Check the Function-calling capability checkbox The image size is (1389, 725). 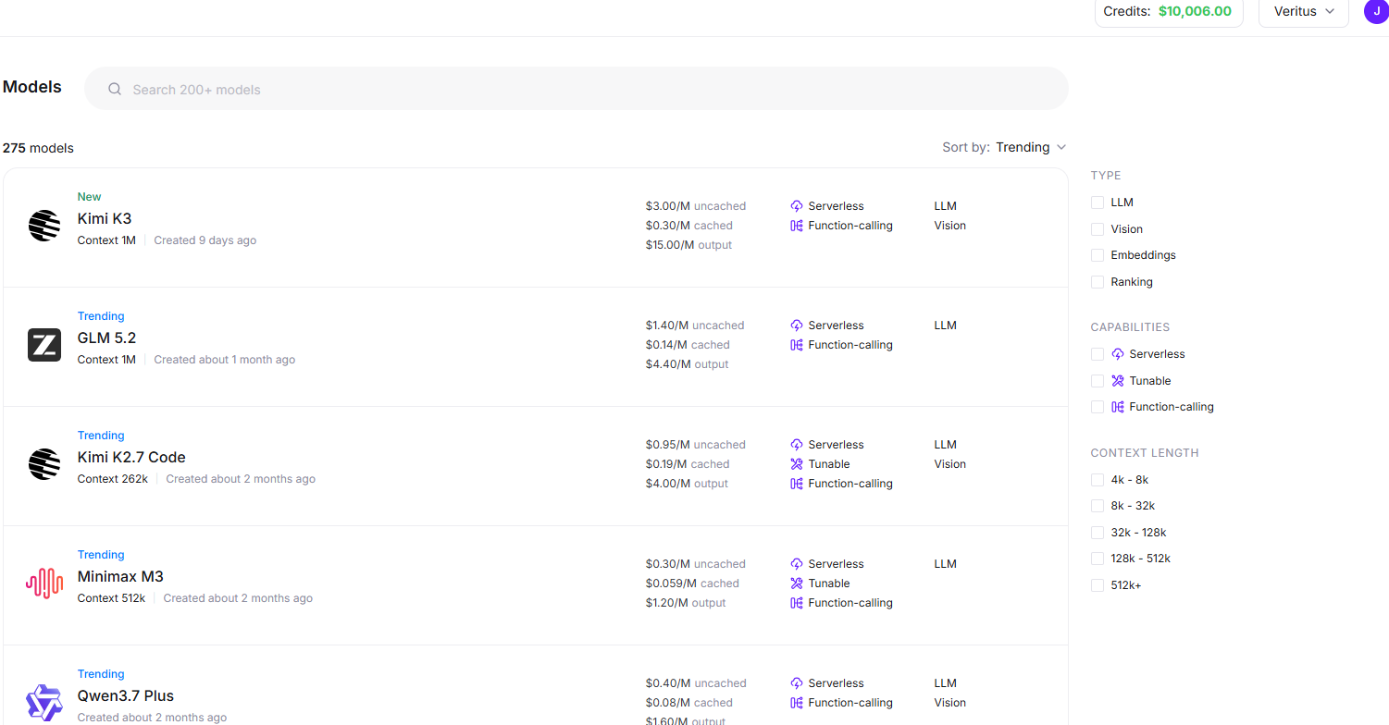1098,407
